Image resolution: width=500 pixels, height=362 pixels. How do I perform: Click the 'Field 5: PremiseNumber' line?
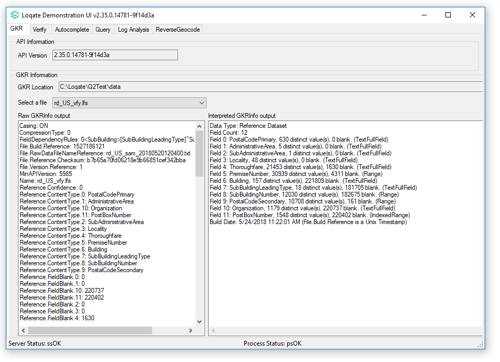tap(296, 174)
